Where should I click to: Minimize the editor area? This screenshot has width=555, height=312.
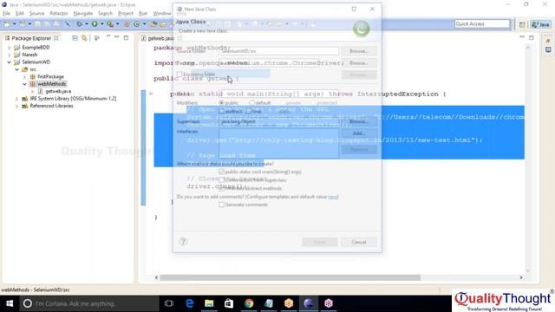pyautogui.click(x=522, y=37)
